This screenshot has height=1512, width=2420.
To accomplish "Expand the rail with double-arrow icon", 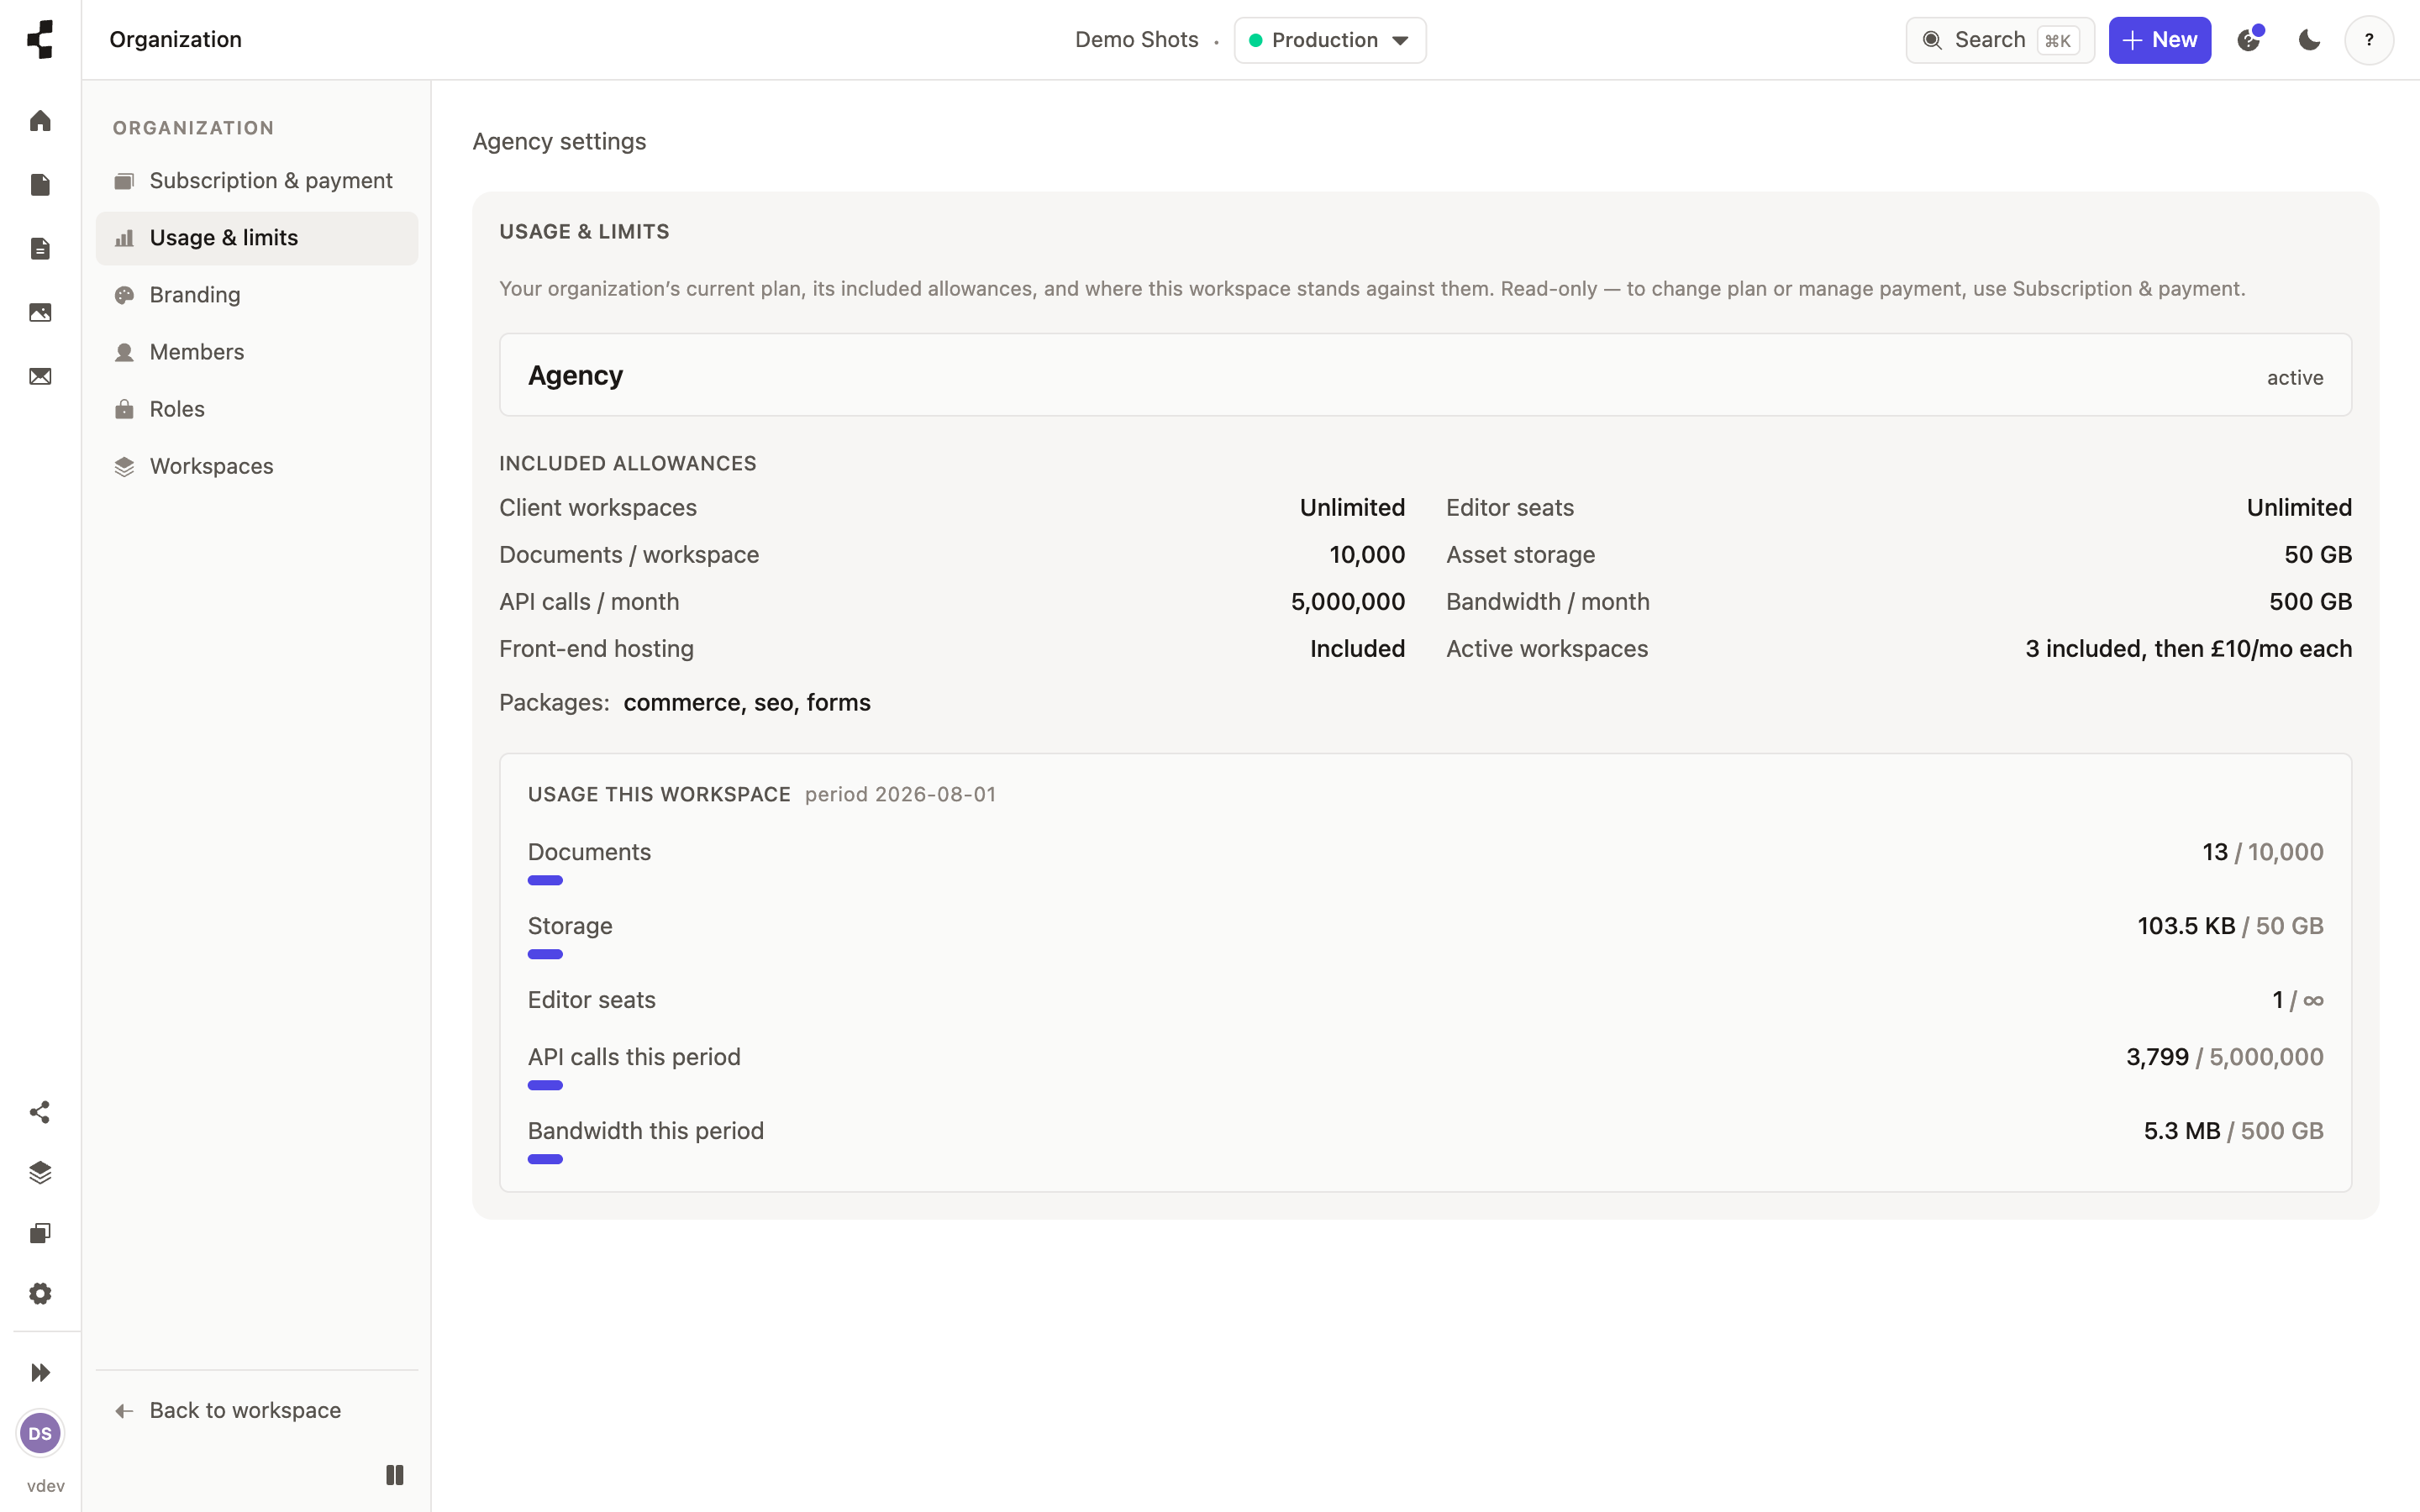I will [x=40, y=1372].
